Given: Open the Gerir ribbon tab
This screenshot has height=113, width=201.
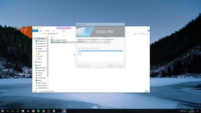Looking at the screenshot, I should 64,31.
